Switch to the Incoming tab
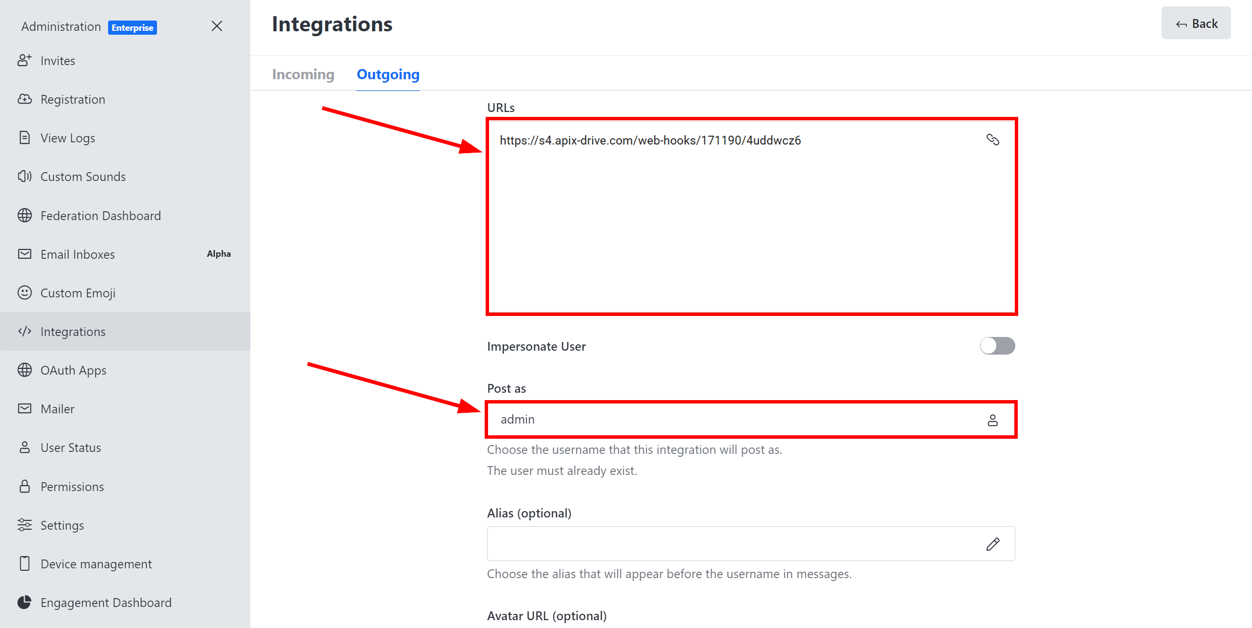Screen dimensions: 1252x628 point(303,74)
